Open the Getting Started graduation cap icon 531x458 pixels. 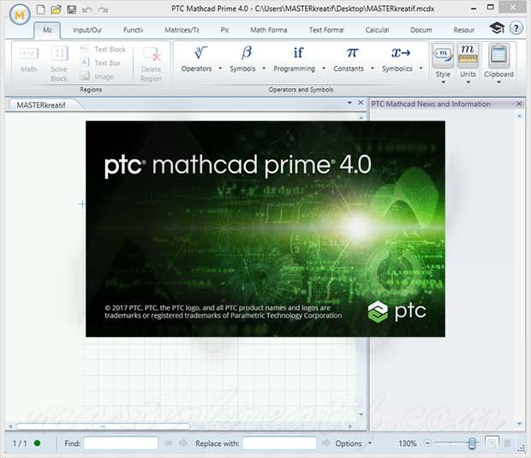point(497,28)
